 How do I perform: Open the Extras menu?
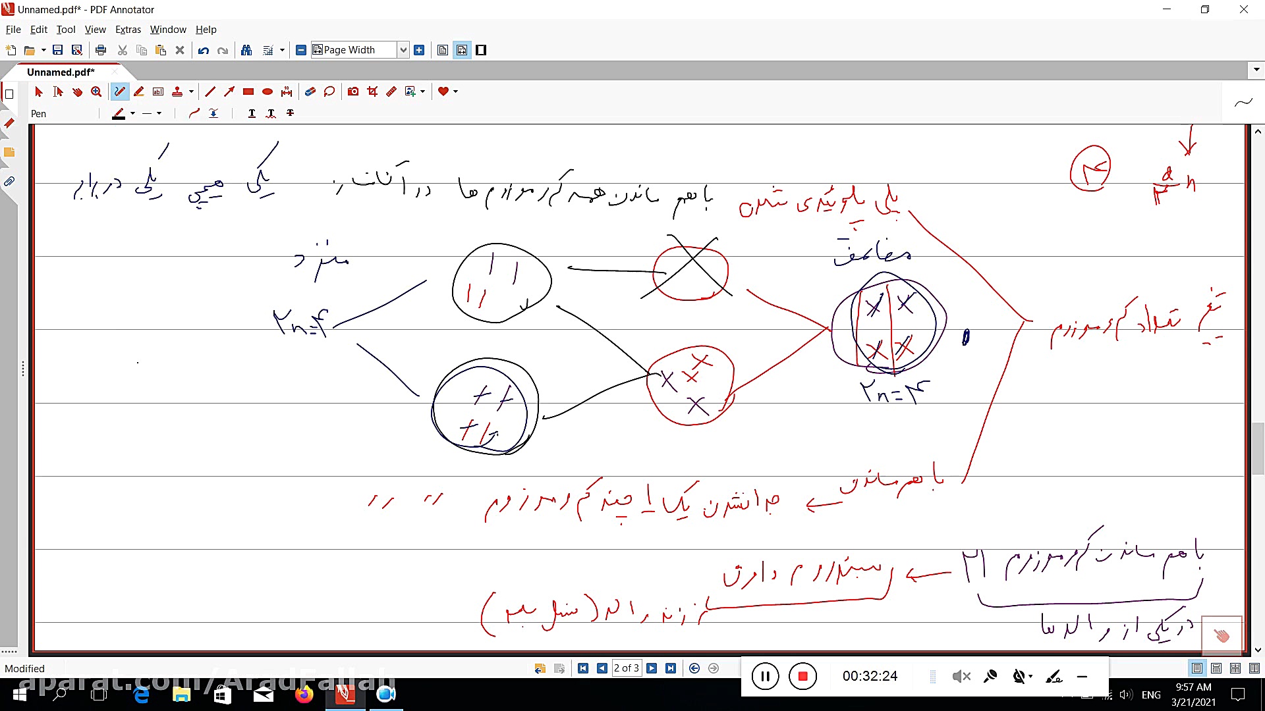pos(128,30)
